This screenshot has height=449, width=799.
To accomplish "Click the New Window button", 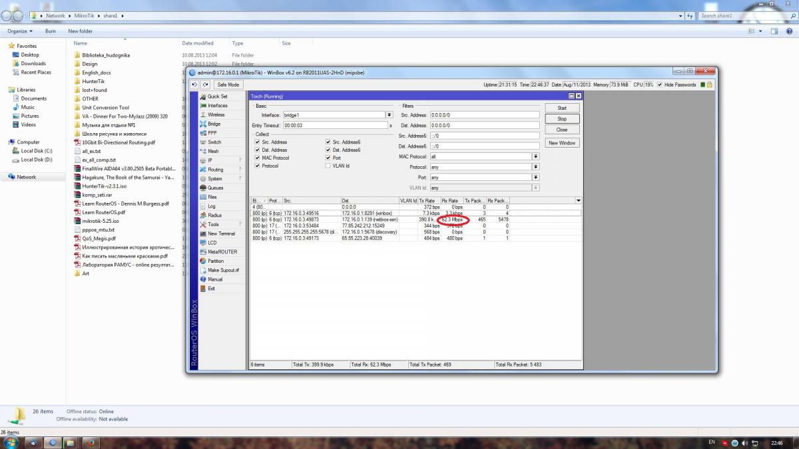I will 562,143.
